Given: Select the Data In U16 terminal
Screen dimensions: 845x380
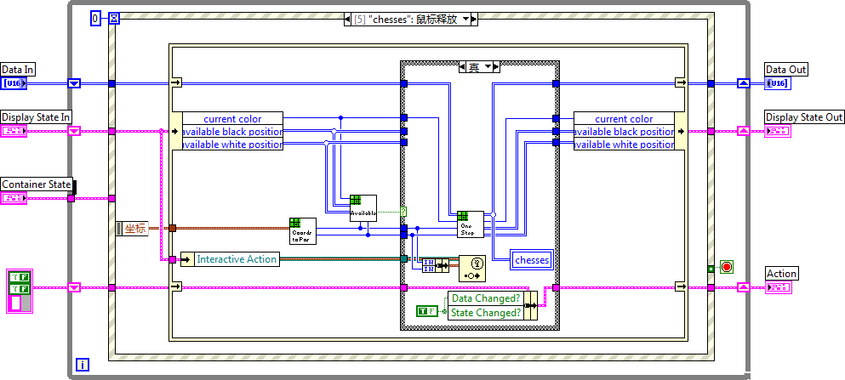Looking at the screenshot, I should click(14, 83).
